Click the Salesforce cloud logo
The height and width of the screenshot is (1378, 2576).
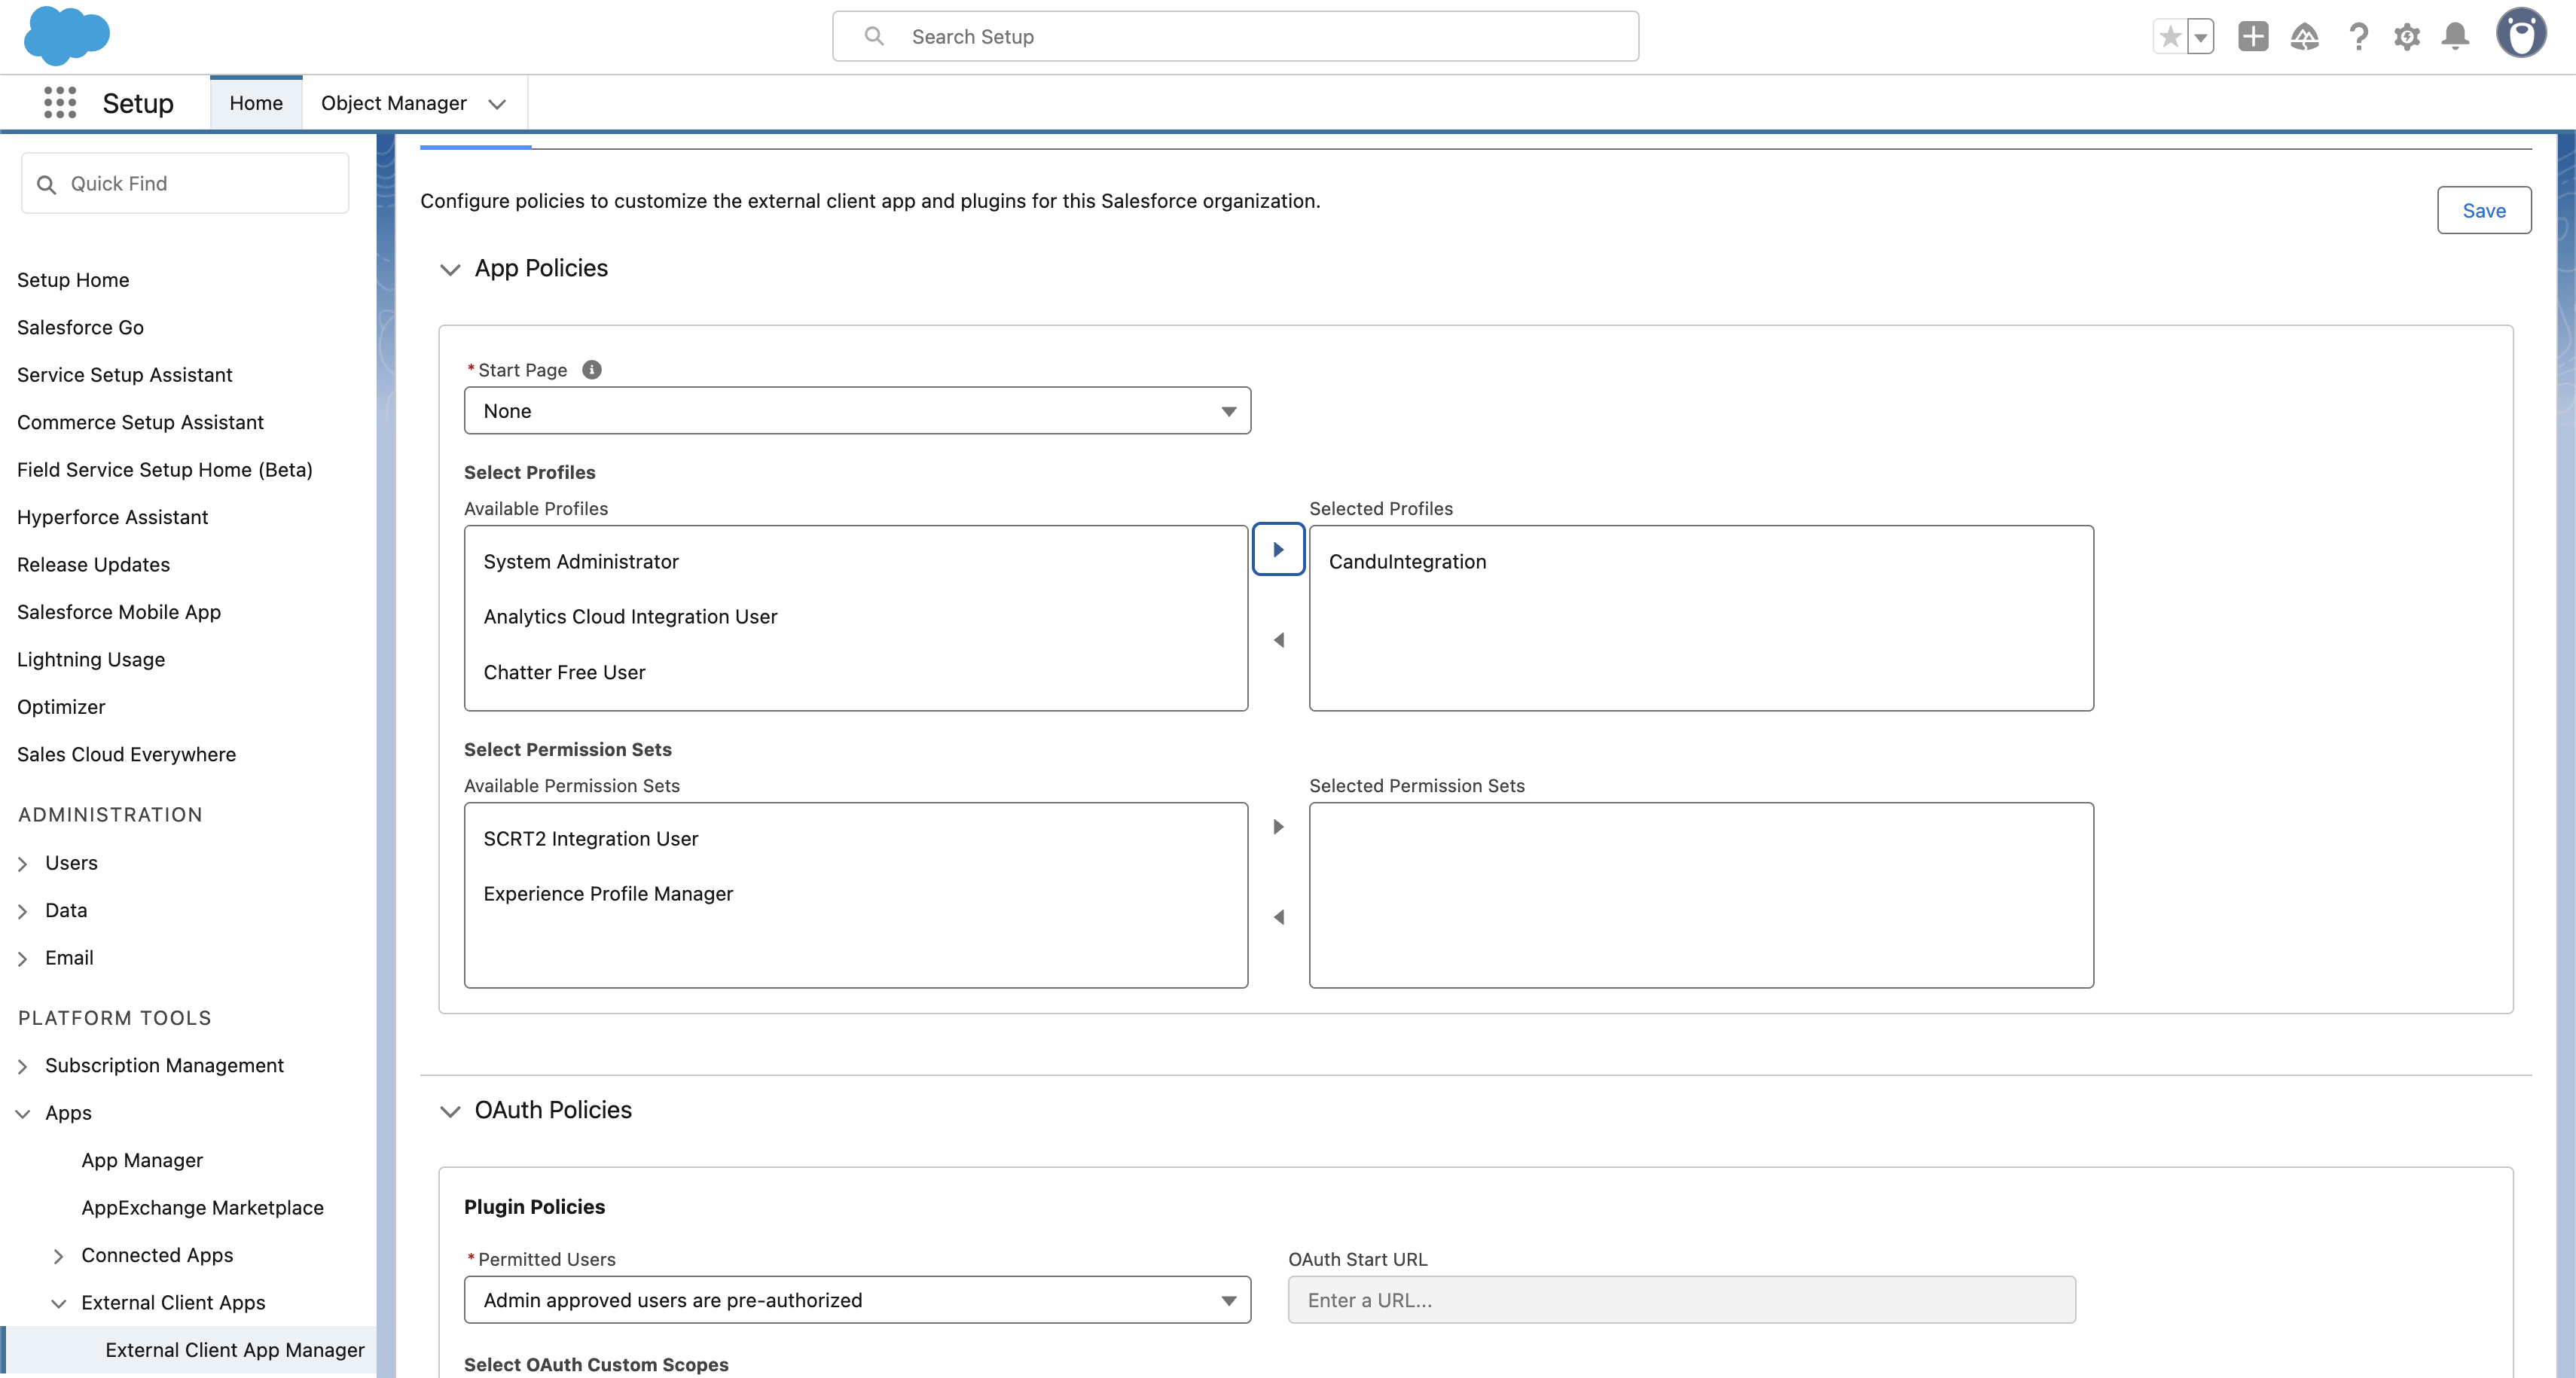(66, 36)
